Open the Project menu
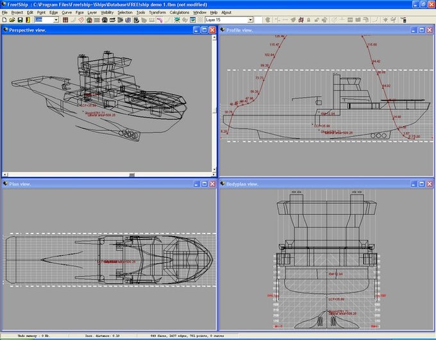436x340 pixels. click(x=17, y=13)
